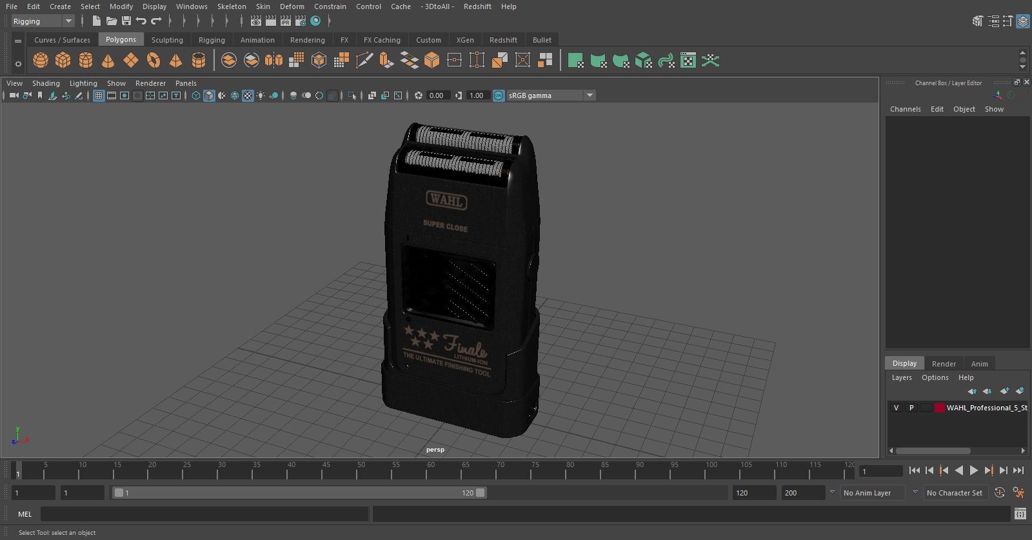
Task: Play the animation forwards
Action: tap(974, 470)
